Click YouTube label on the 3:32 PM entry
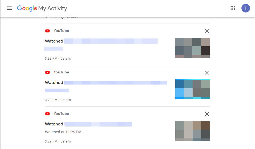 click(61, 31)
